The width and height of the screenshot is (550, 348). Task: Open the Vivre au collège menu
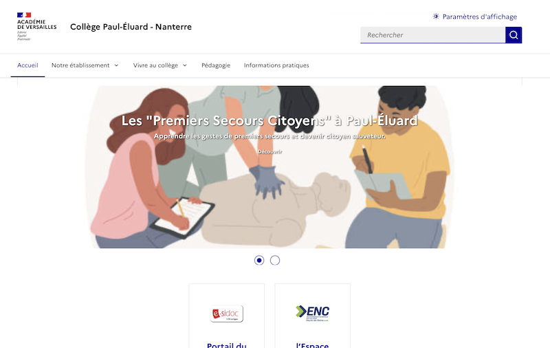160,65
